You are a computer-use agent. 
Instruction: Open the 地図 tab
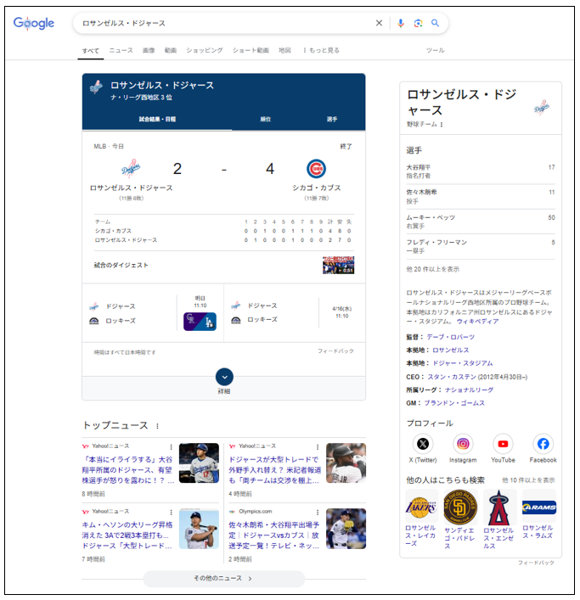pos(284,50)
